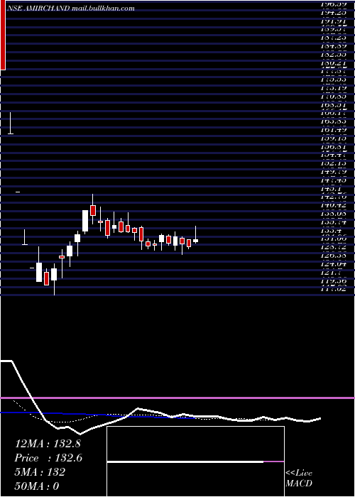Click the 191.91 price axis label

[333, 21]
